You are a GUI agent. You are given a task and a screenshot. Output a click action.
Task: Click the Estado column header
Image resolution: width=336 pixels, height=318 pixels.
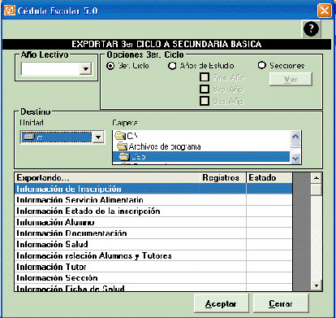[269, 178]
